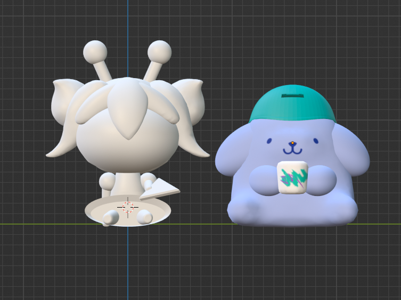Viewport: 401px width, 300px height.
Task: Select the dark slot on the teal cap
Action: click(x=292, y=96)
